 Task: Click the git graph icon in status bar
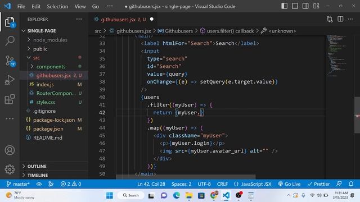coord(51,184)
